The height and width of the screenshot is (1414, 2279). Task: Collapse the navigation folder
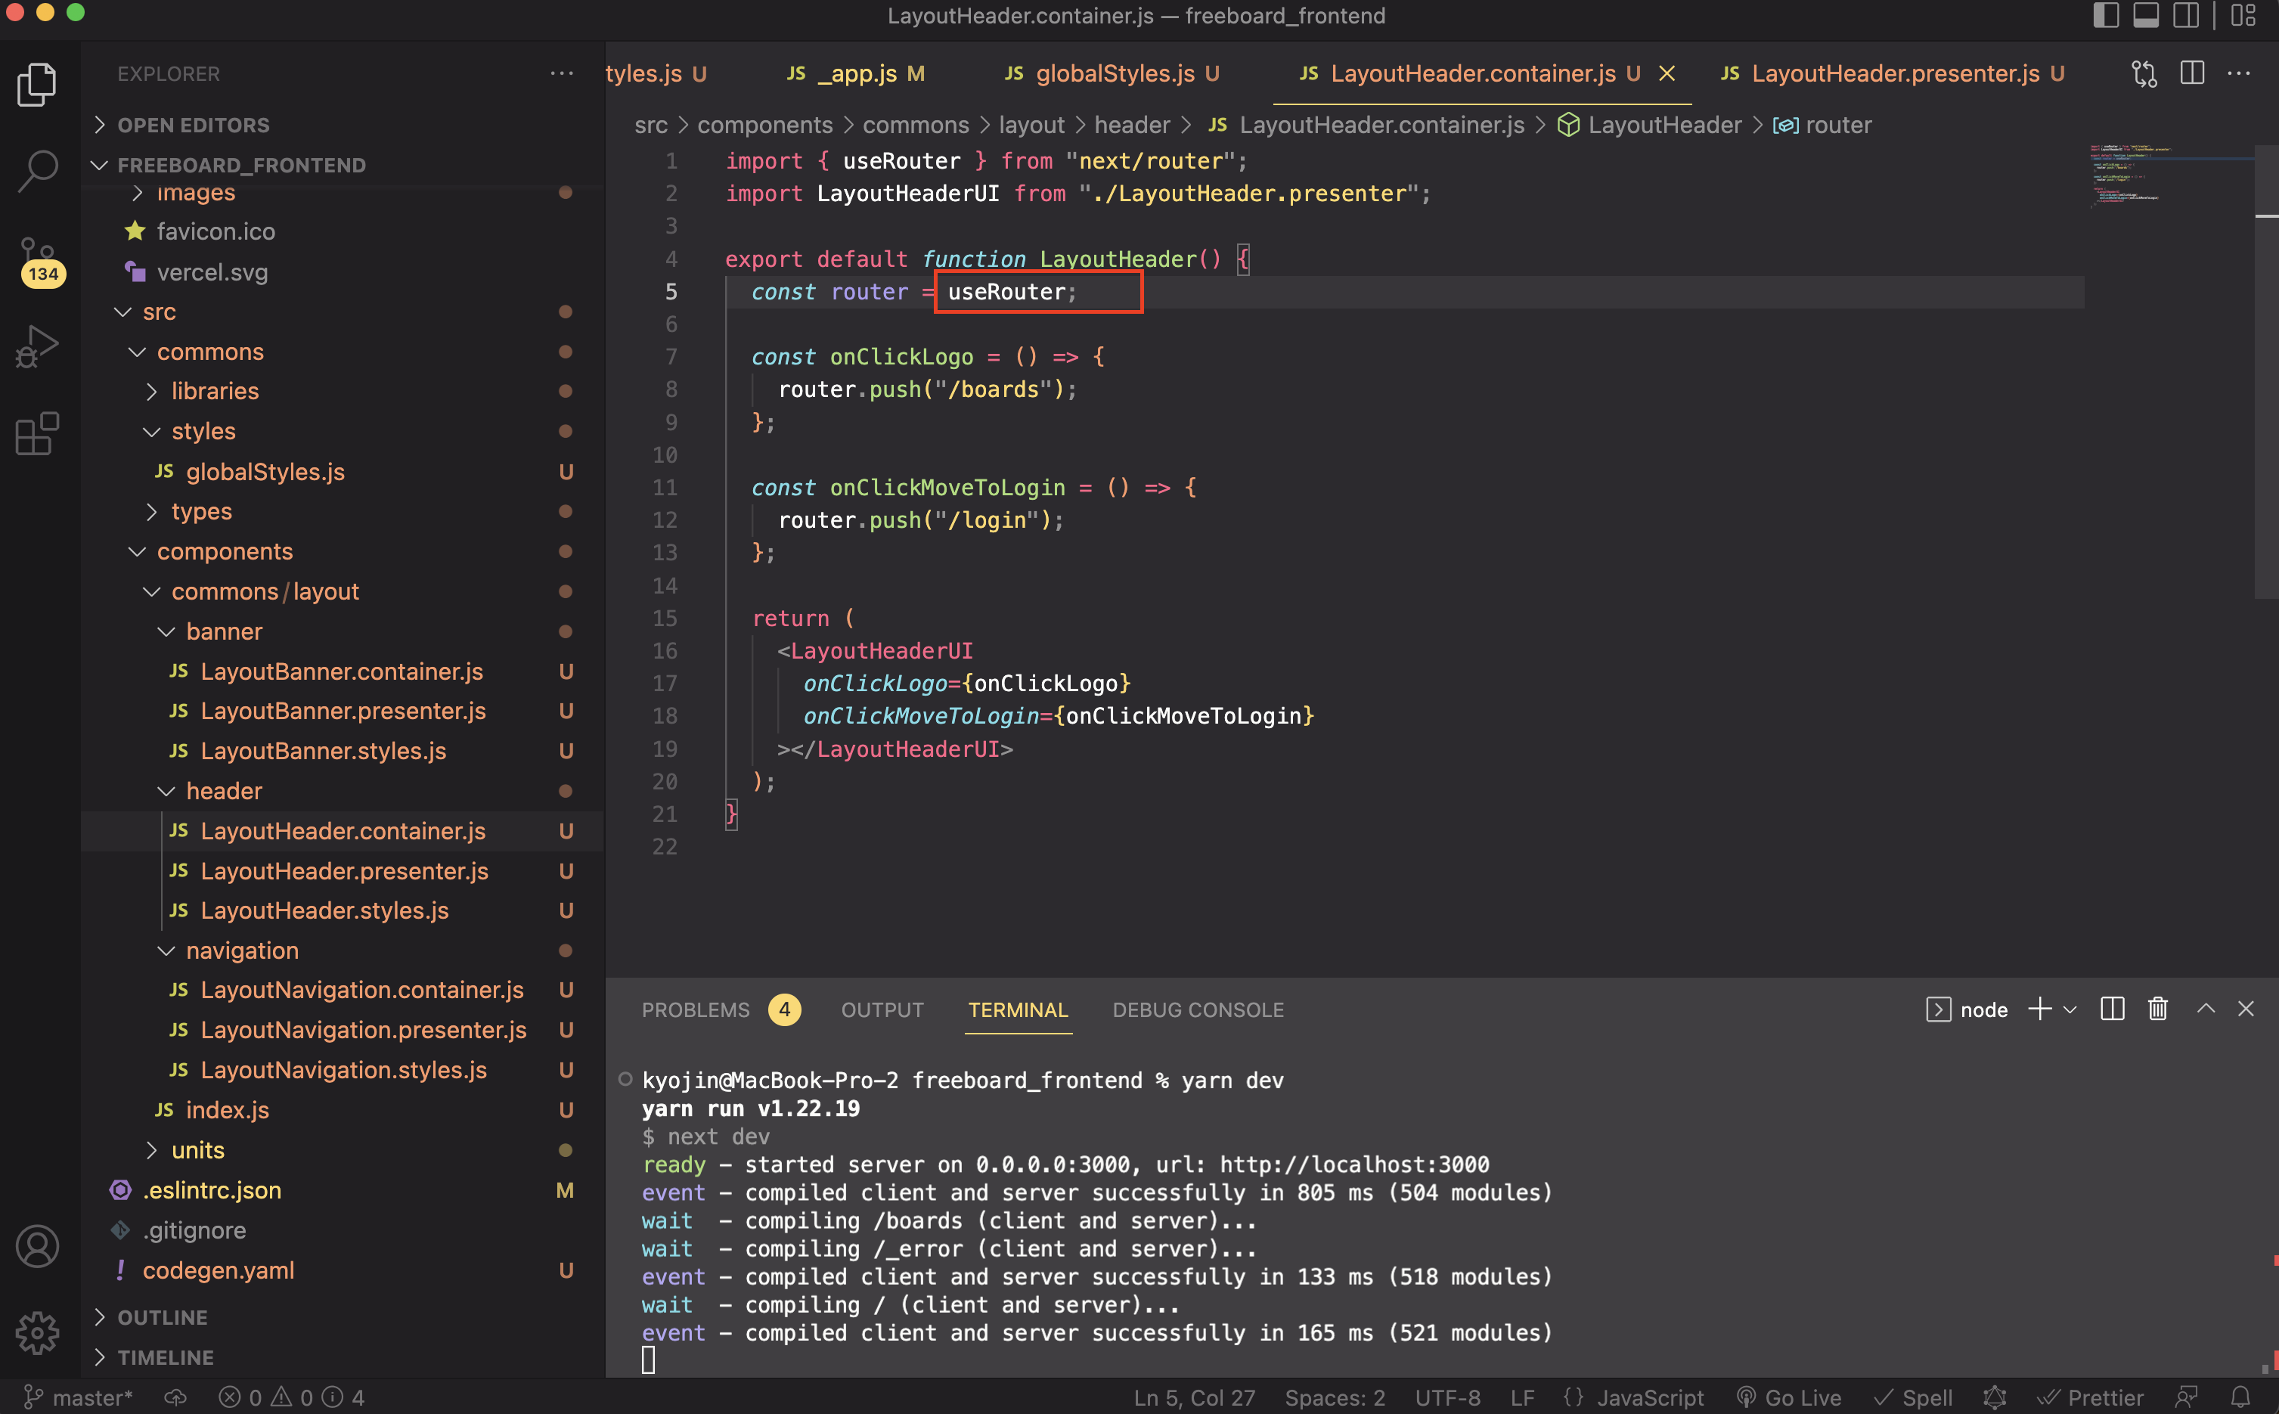[241, 950]
